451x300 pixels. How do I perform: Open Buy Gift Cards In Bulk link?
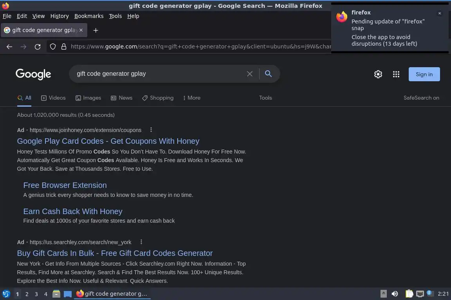point(115,253)
